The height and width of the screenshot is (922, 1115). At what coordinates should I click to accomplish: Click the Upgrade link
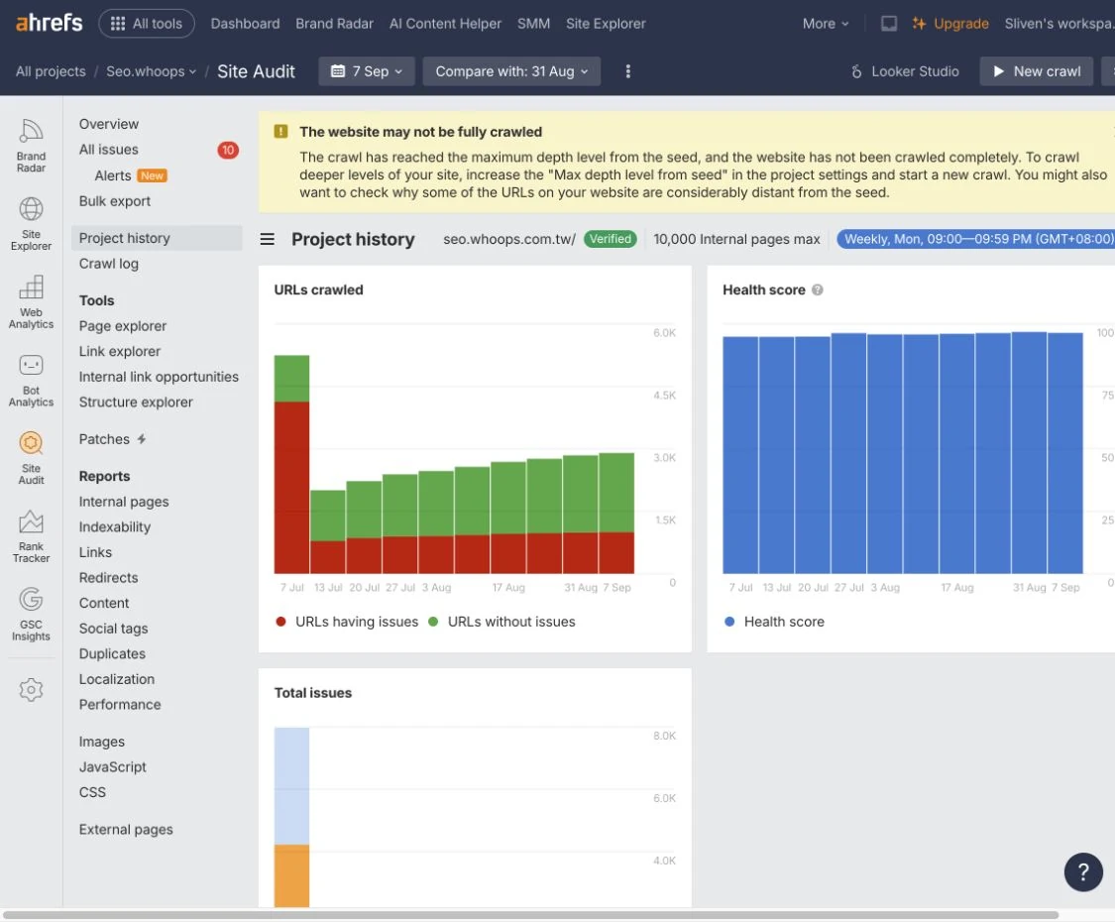click(x=950, y=24)
